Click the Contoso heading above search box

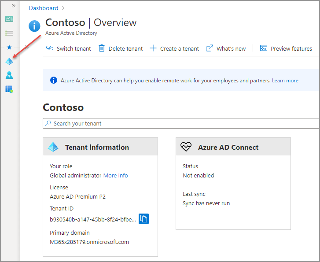click(63, 107)
